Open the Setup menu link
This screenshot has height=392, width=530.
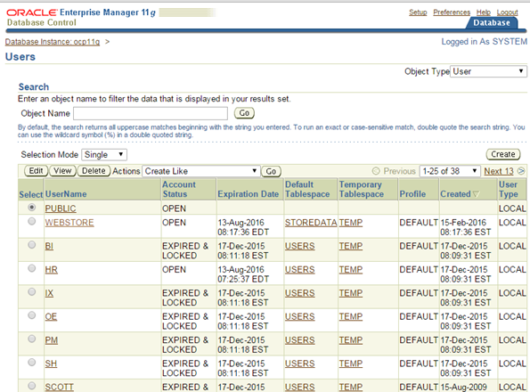tap(418, 12)
